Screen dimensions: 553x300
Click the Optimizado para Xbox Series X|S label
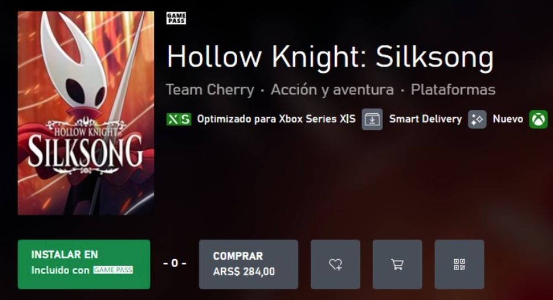276,119
